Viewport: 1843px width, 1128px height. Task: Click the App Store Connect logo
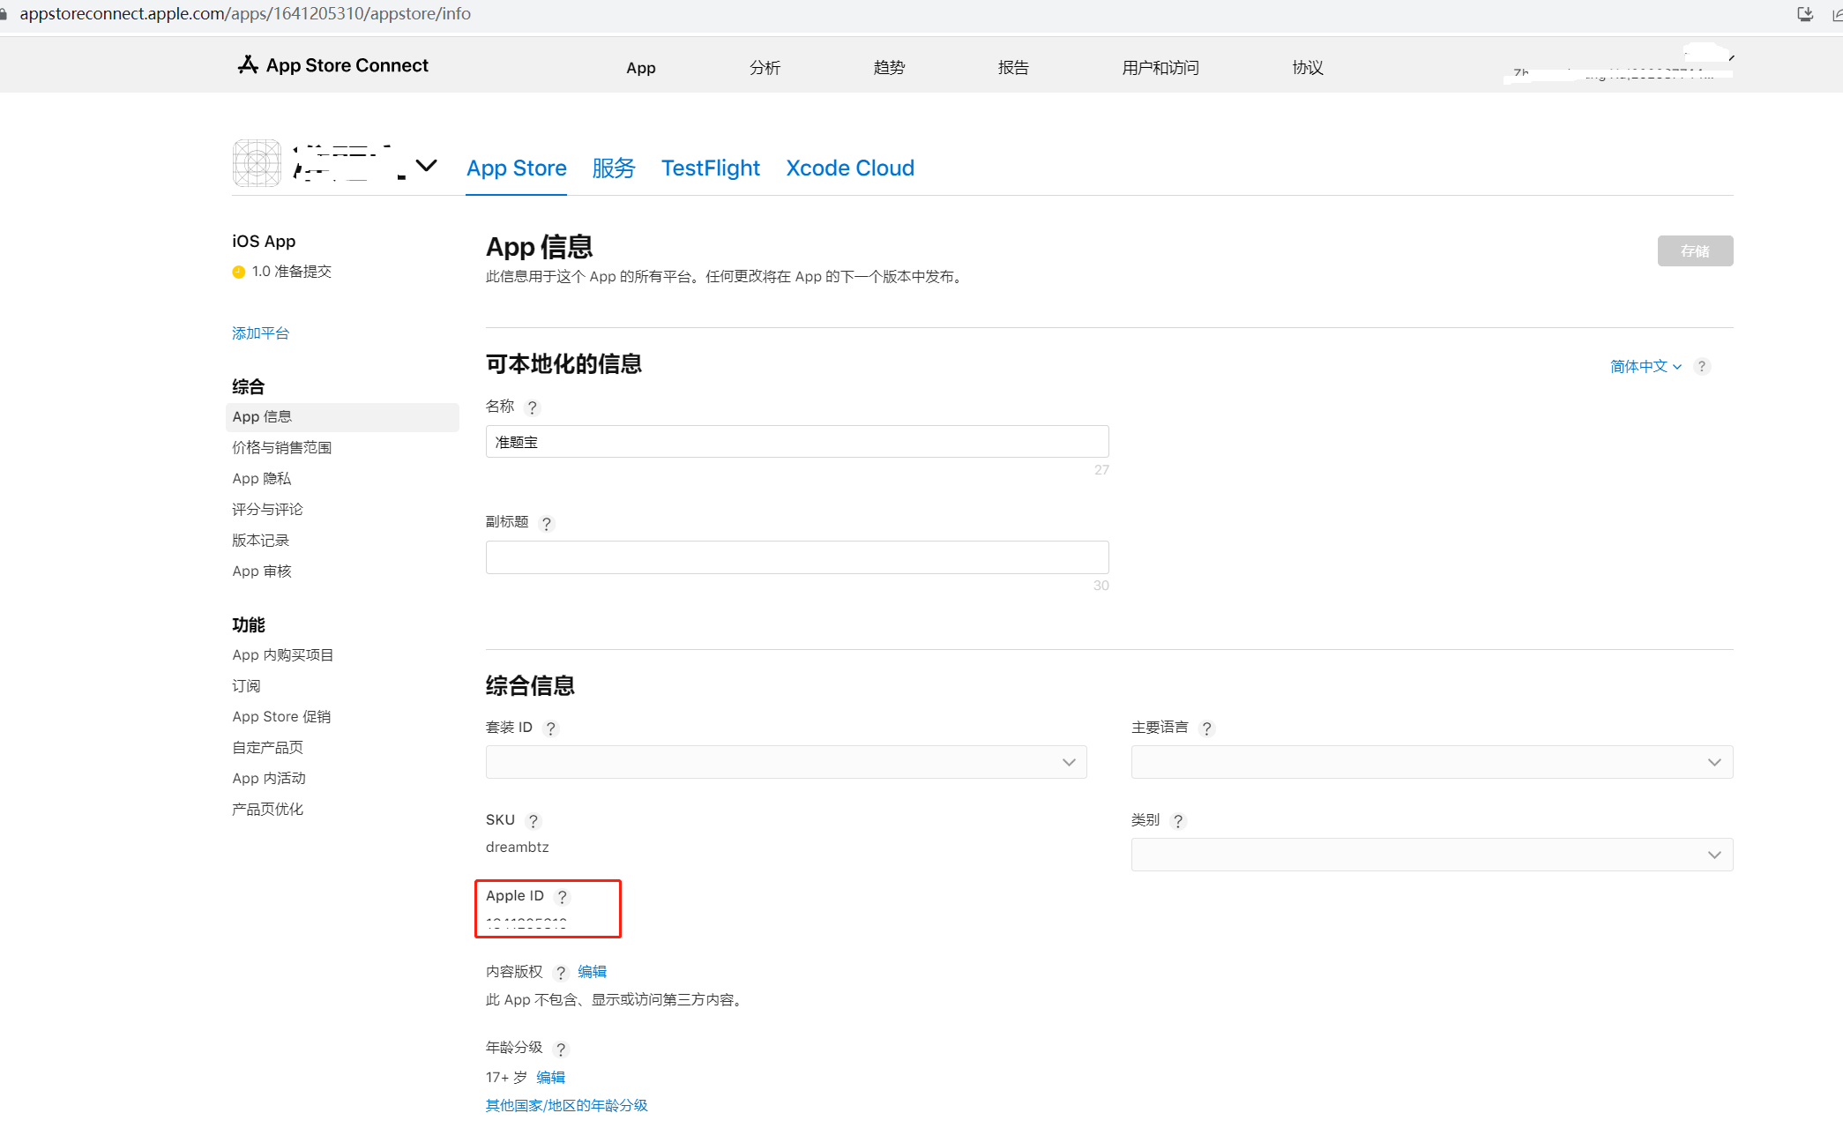(333, 65)
